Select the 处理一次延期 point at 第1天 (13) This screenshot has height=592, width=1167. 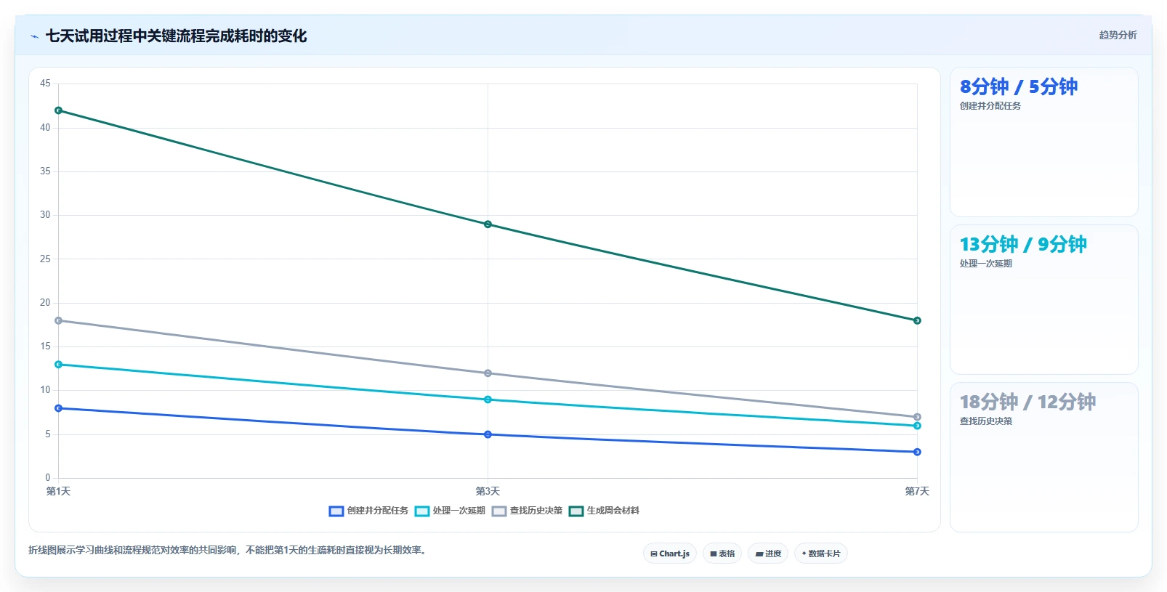click(x=58, y=365)
